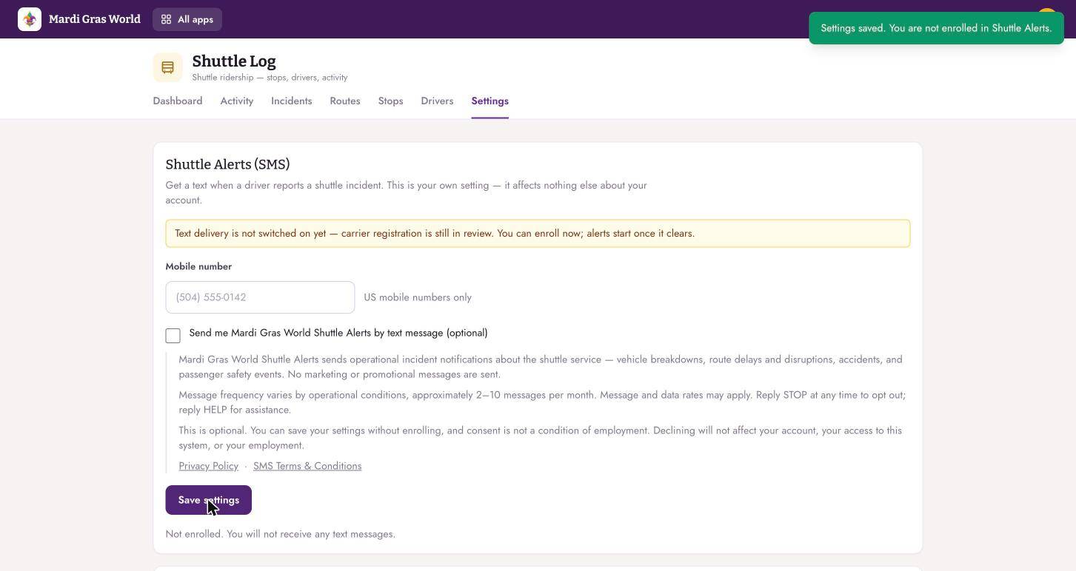Check the Shuttle Alerts text message checkbox
The image size is (1076, 571).
coord(173,336)
